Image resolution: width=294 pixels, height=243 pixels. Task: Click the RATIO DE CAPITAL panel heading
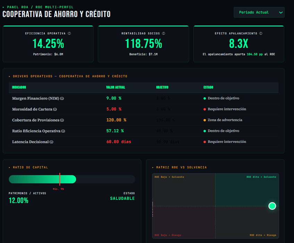[x=31, y=167]
